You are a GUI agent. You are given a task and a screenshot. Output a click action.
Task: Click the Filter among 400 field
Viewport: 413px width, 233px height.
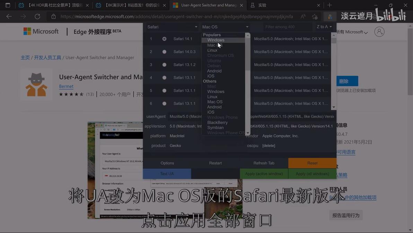click(x=288, y=27)
